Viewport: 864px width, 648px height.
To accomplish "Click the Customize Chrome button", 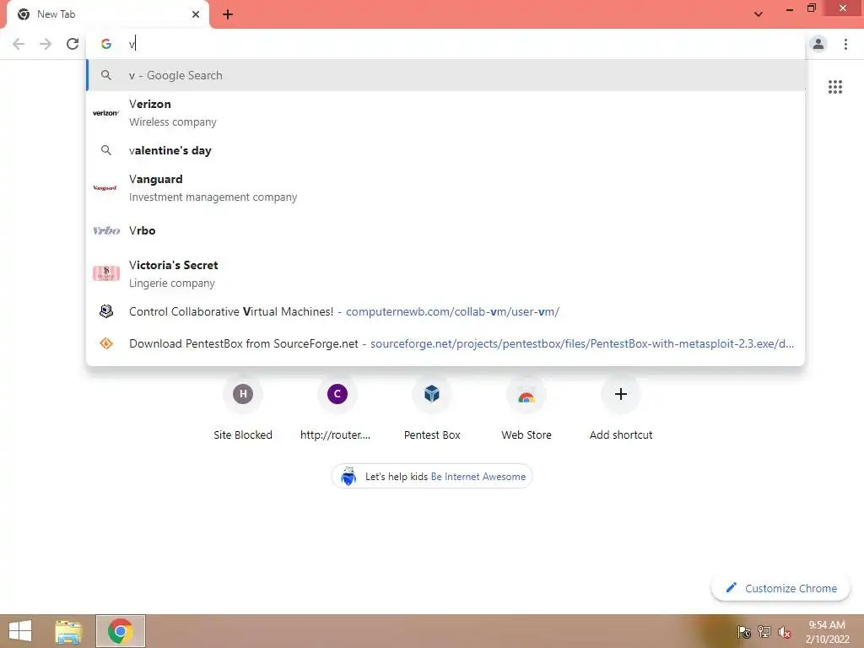I will click(x=780, y=588).
